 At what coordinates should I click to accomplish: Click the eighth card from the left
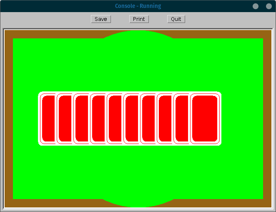point(164,119)
